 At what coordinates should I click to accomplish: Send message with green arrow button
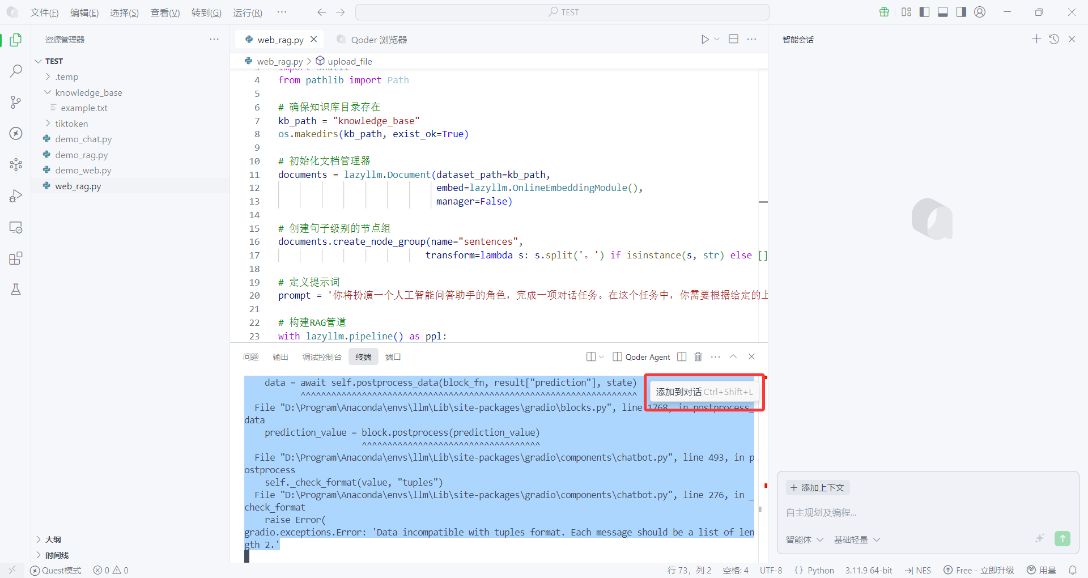(x=1062, y=538)
